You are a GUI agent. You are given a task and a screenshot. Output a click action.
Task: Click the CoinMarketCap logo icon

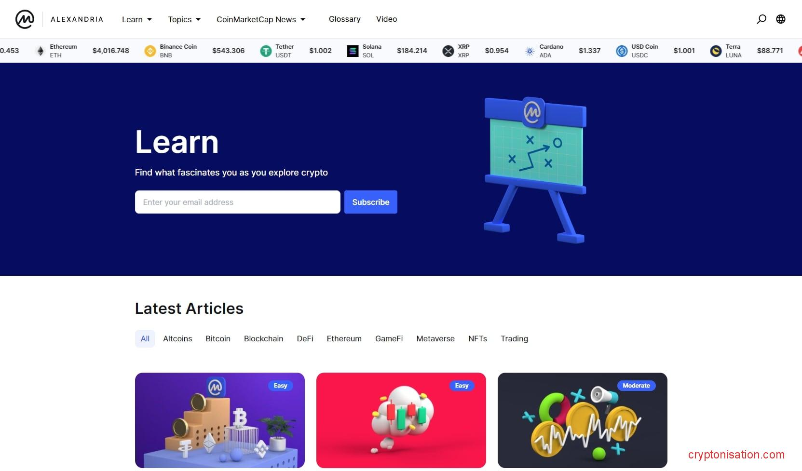[25, 19]
